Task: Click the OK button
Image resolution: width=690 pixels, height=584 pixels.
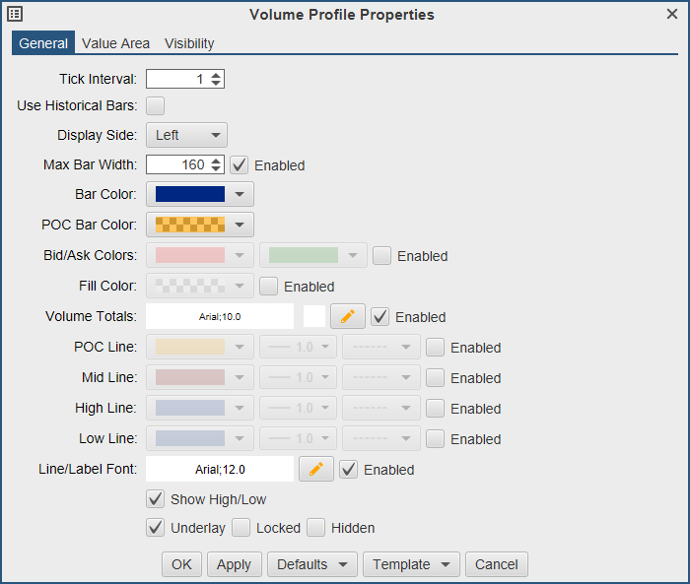Action: (x=181, y=564)
